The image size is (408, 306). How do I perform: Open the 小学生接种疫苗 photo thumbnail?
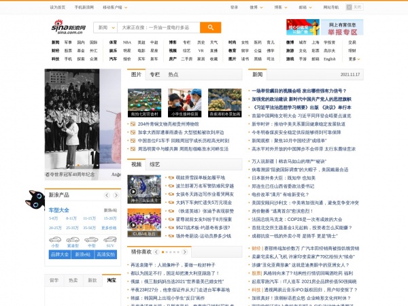pyautogui.click(x=184, y=103)
